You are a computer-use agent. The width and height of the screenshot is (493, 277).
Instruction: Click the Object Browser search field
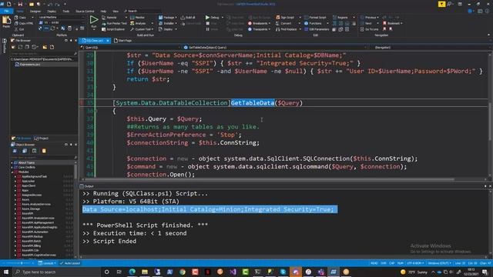(44, 157)
